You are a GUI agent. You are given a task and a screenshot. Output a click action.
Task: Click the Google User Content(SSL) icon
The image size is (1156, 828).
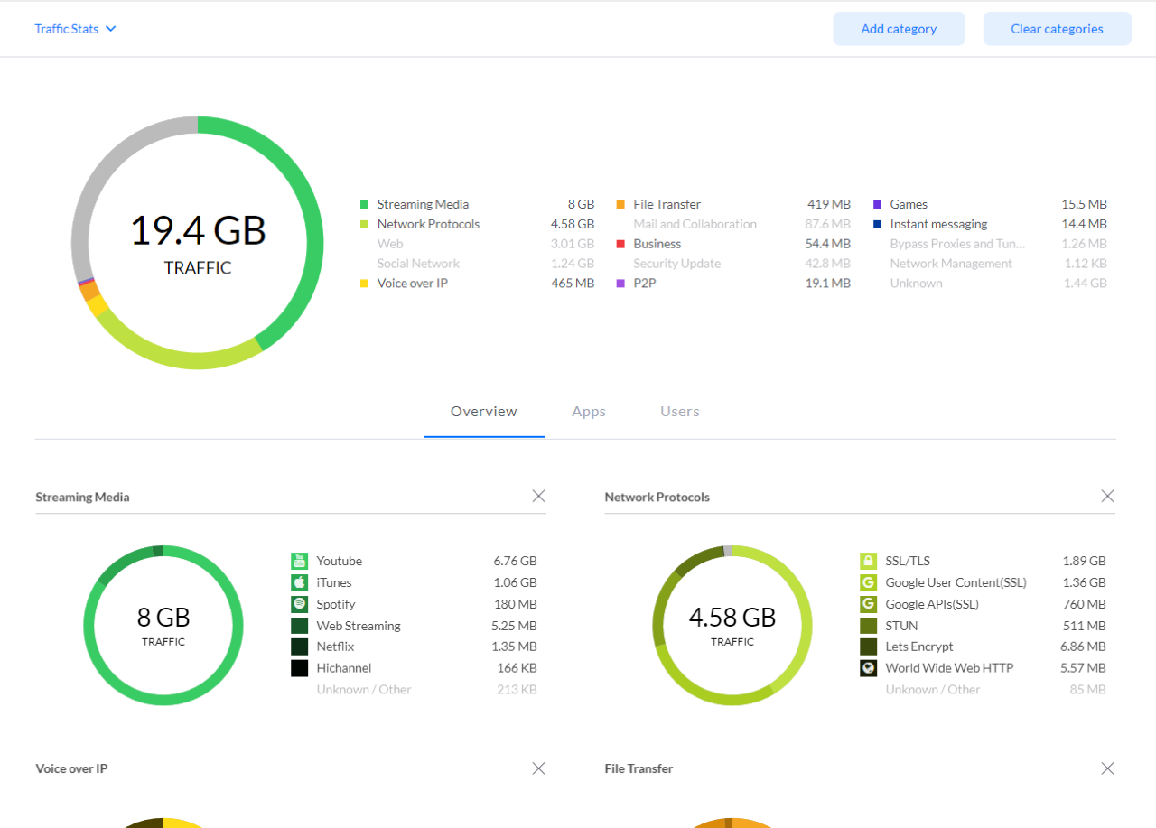point(868,582)
